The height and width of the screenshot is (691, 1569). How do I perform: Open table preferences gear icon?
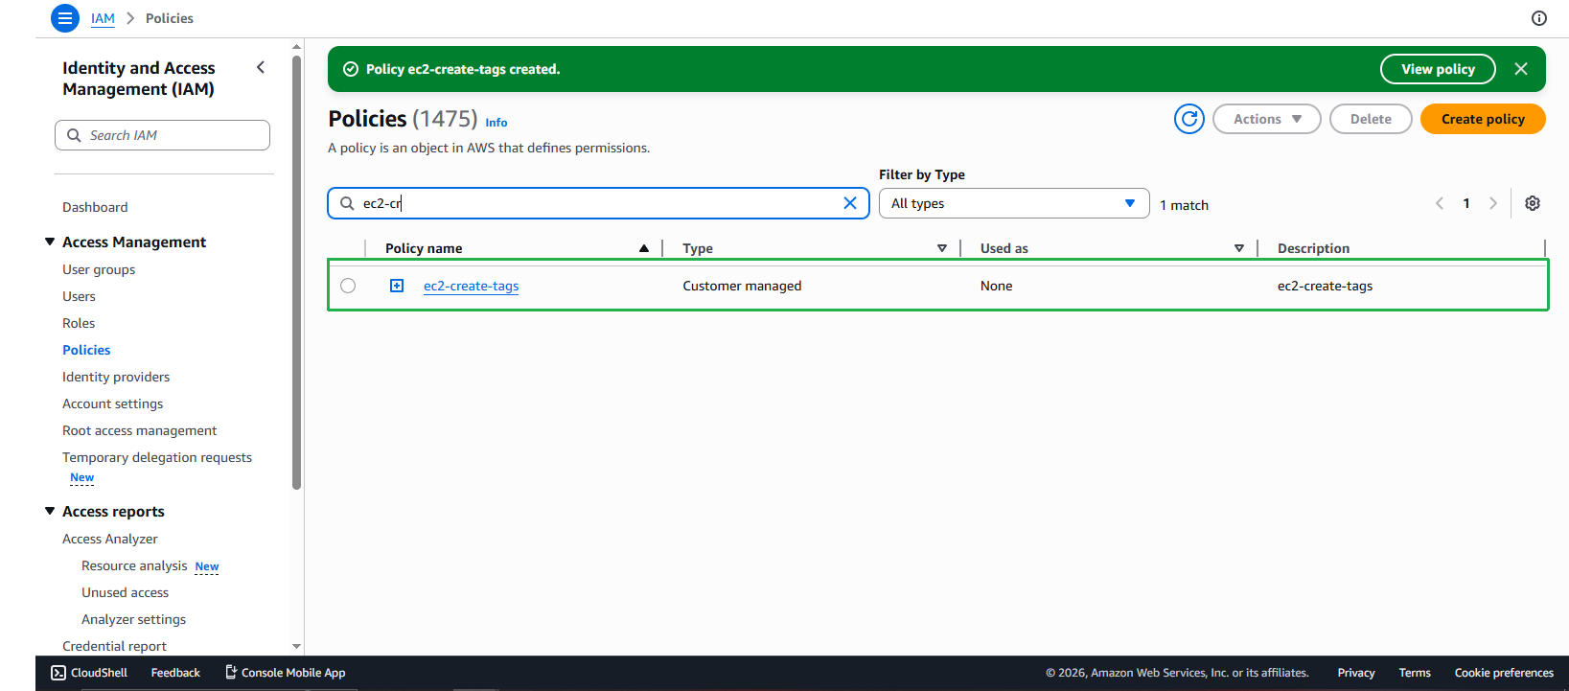1533,203
